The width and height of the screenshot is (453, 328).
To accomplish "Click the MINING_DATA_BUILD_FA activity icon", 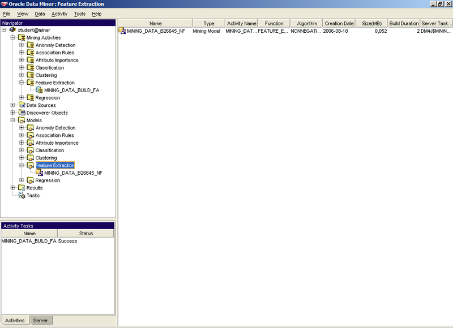I will (39, 90).
